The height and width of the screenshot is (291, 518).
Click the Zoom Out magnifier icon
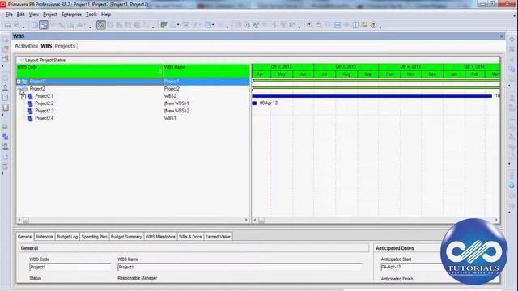click(319, 25)
